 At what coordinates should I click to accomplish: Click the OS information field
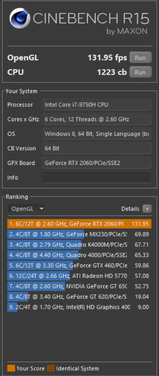pos(97,134)
